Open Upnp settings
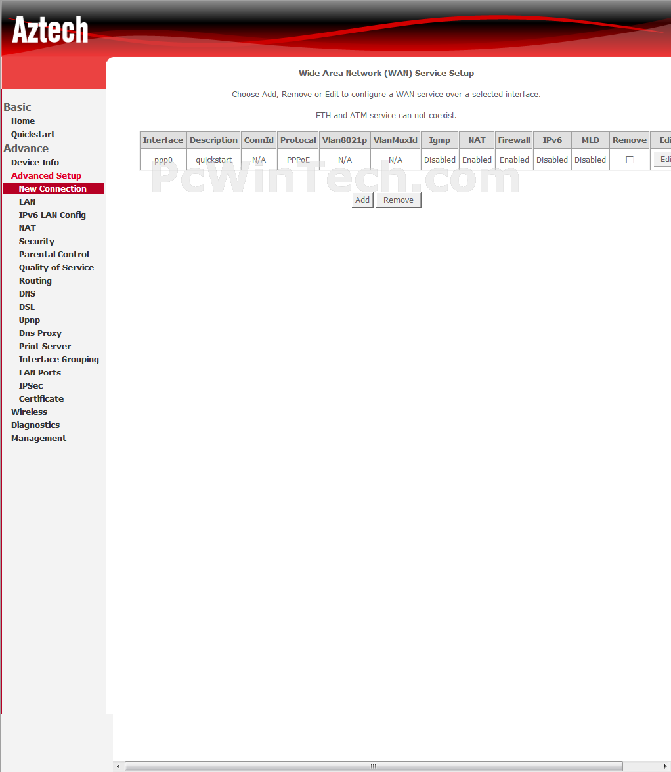The image size is (671, 772). point(30,320)
